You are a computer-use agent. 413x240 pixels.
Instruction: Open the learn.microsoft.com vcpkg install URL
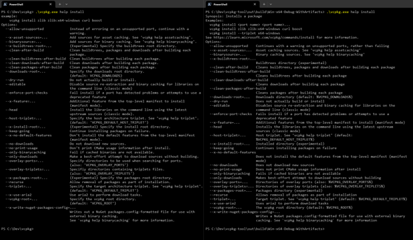(x=265, y=38)
